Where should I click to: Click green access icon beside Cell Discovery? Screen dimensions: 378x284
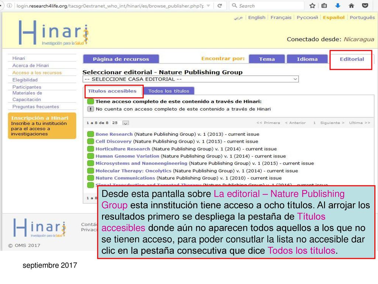90,141
